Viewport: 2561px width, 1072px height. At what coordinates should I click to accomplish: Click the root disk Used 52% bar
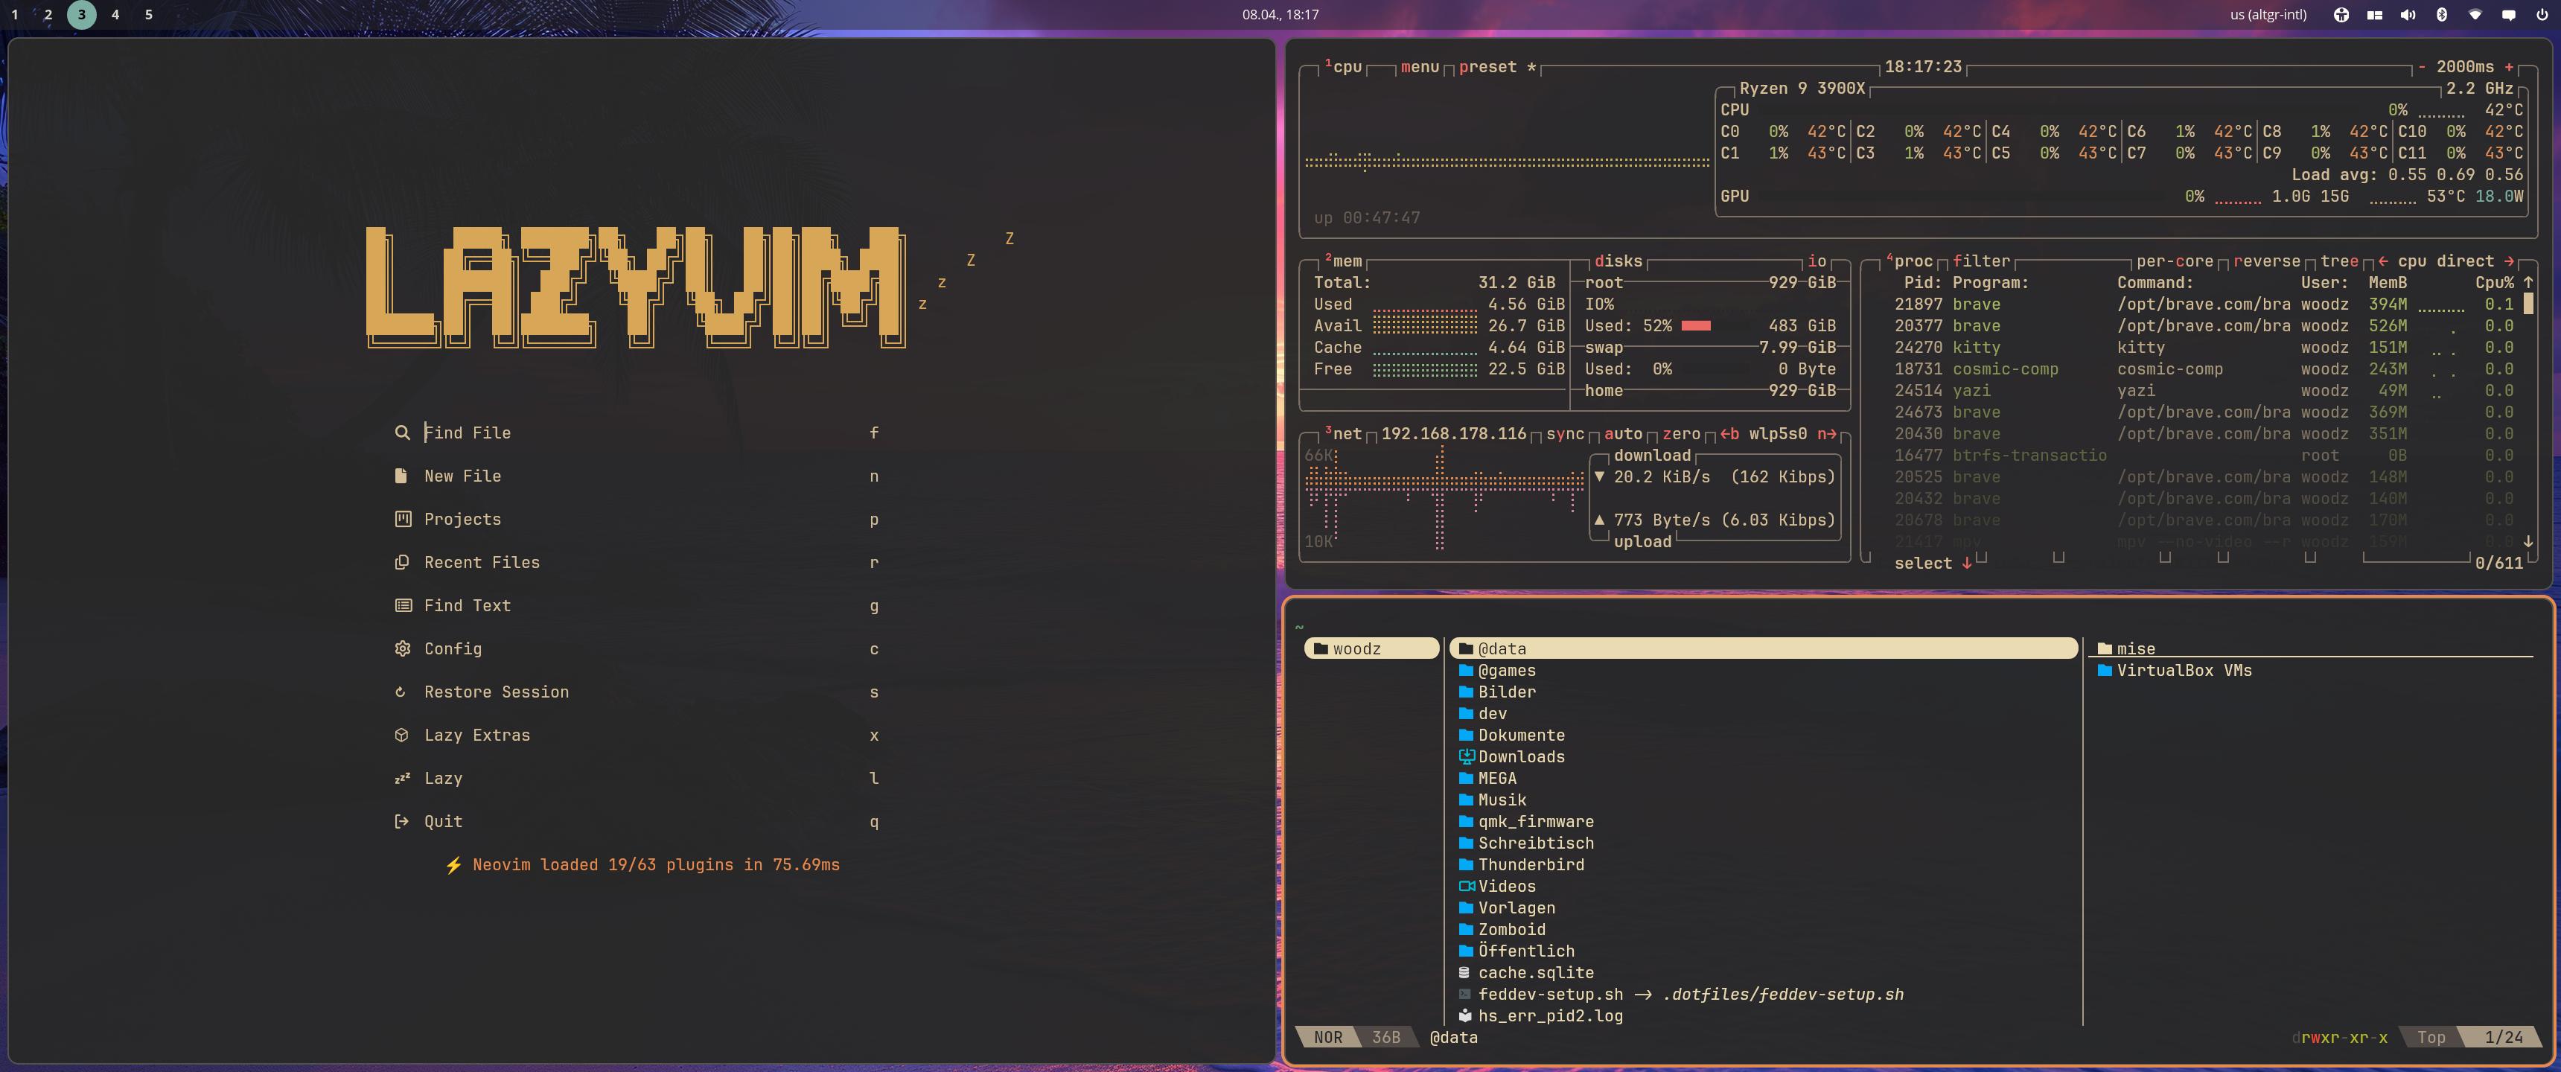pos(1696,325)
